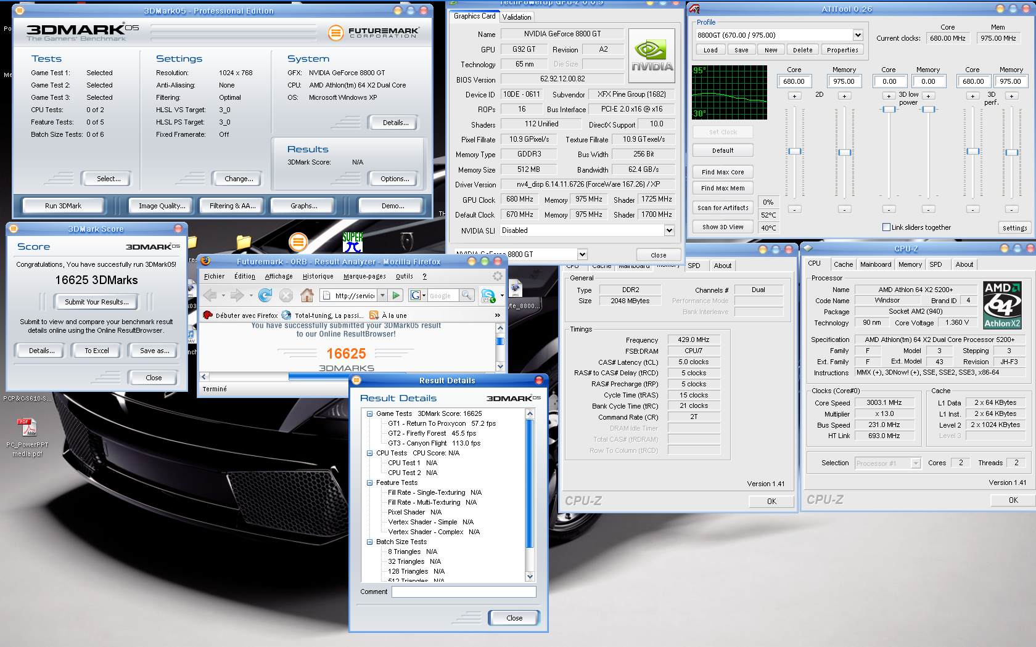Screen dimensions: 1036x647
Task: Click the Firefox Back arrow
Action: pyautogui.click(x=210, y=296)
